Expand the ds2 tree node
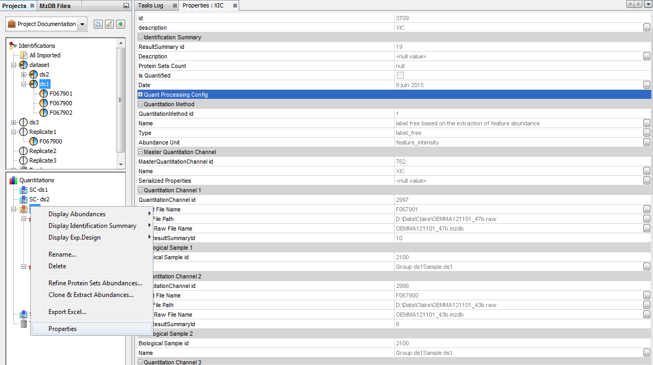653x365 pixels. (23, 74)
